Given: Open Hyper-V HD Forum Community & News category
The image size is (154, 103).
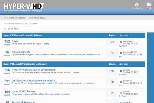Looking at the screenshot, I should click(x=23, y=35).
